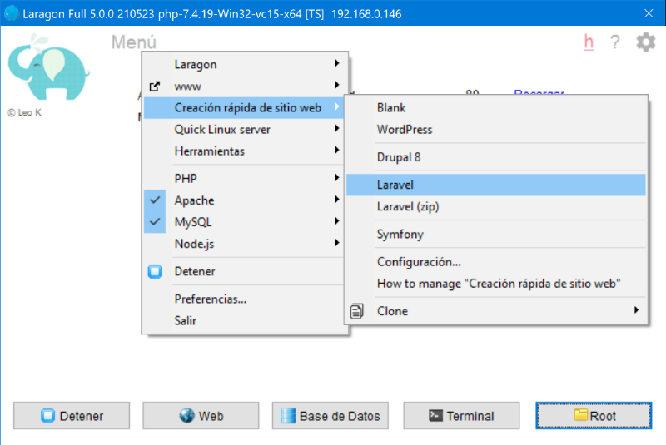Open help via question mark icon
Image resolution: width=666 pixels, height=445 pixels.
[614, 42]
